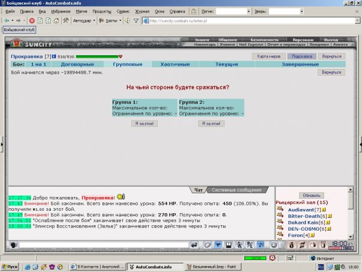The height and width of the screenshot is (272, 362).
Task: Toggle the music note sound icon
Action: [x=261, y=245]
